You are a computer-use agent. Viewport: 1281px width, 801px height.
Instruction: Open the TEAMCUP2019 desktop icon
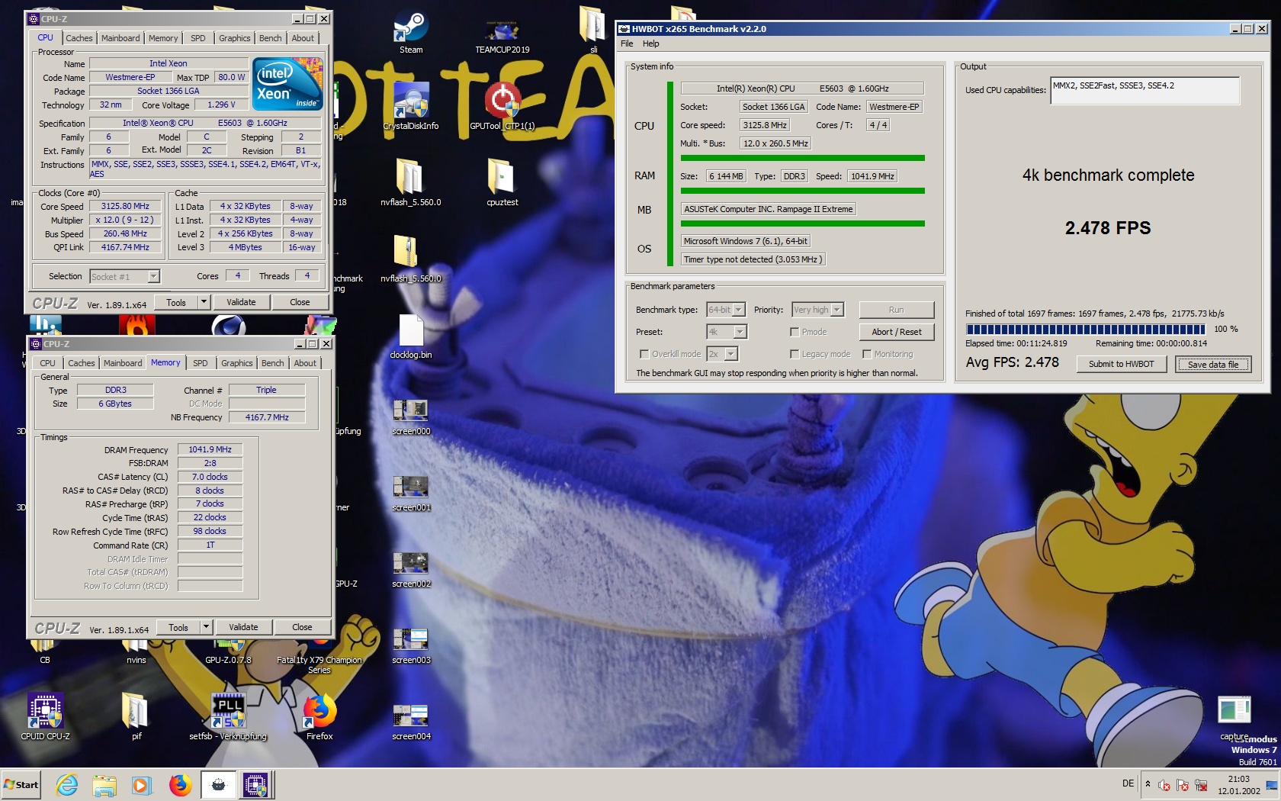[502, 33]
